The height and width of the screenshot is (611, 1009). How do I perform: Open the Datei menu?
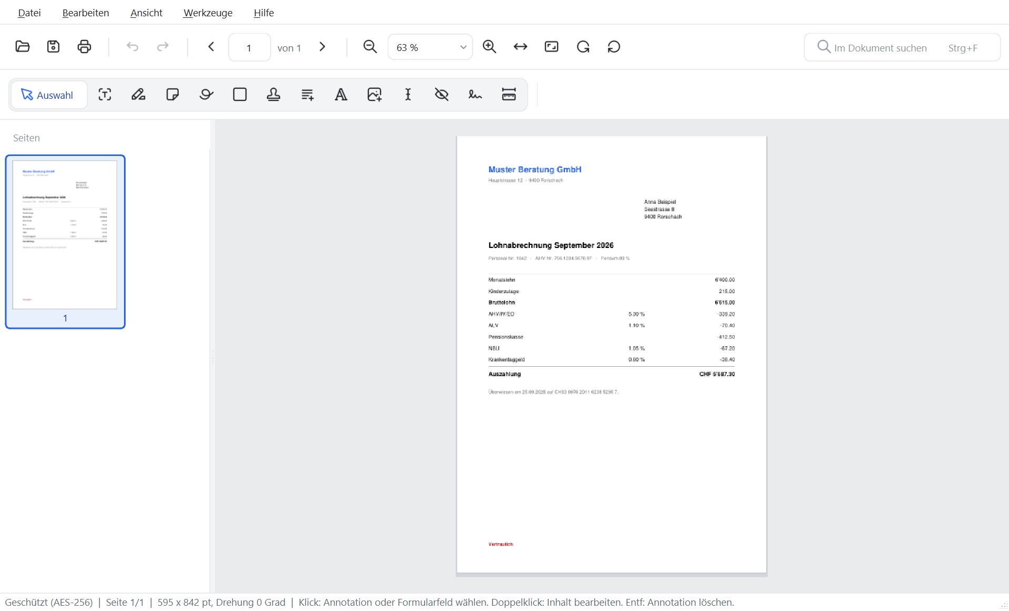pyautogui.click(x=29, y=13)
